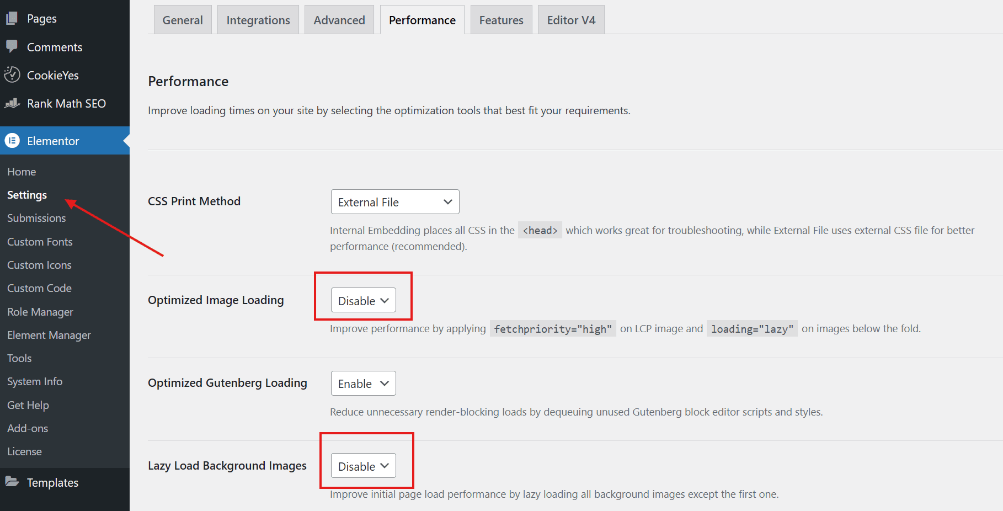Image resolution: width=1003 pixels, height=511 pixels.
Task: Open the CSS Print Method dropdown
Action: (394, 201)
